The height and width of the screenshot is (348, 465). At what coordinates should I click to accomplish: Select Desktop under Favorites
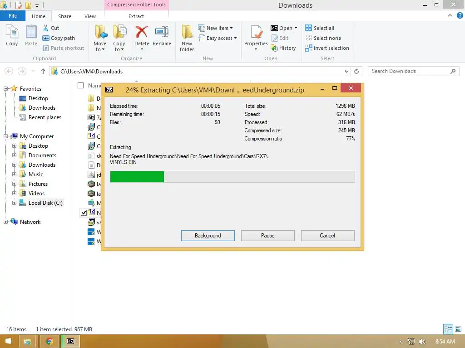(38, 98)
